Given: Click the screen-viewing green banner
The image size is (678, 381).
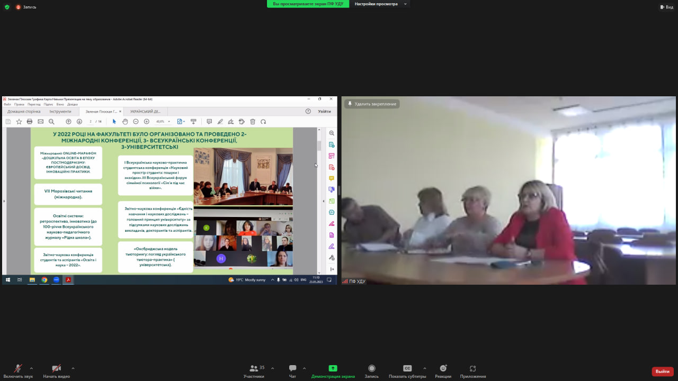Looking at the screenshot, I should pyautogui.click(x=308, y=4).
